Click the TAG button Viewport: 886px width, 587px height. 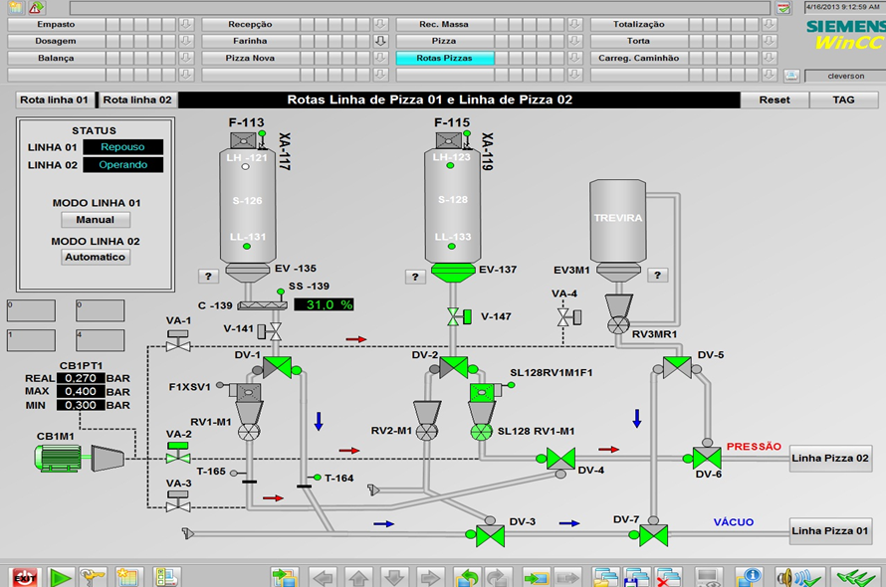843,99
